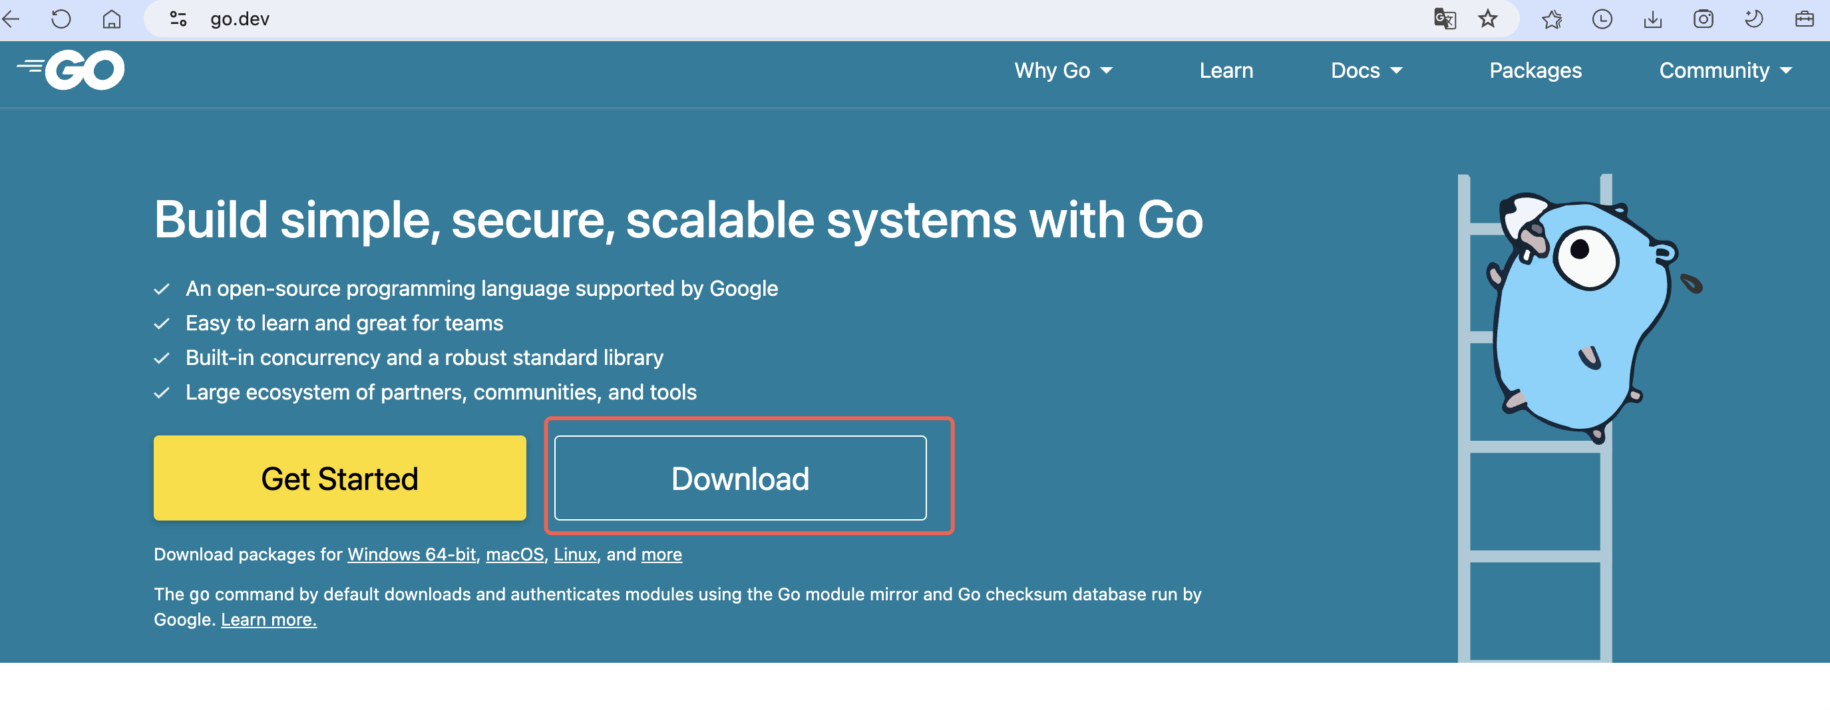Navigate home using the home icon
Screen dimensions: 1830x710
112,19
